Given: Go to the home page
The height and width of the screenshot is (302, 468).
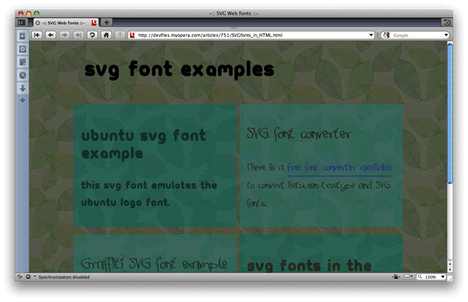Looking at the screenshot, I should [x=106, y=35].
